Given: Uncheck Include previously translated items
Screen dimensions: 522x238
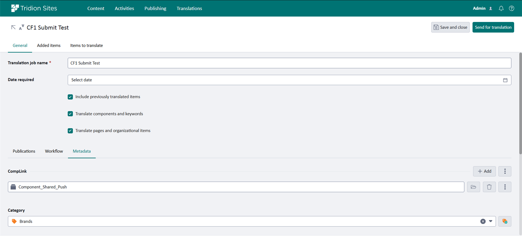Looking at the screenshot, I should [70, 97].
